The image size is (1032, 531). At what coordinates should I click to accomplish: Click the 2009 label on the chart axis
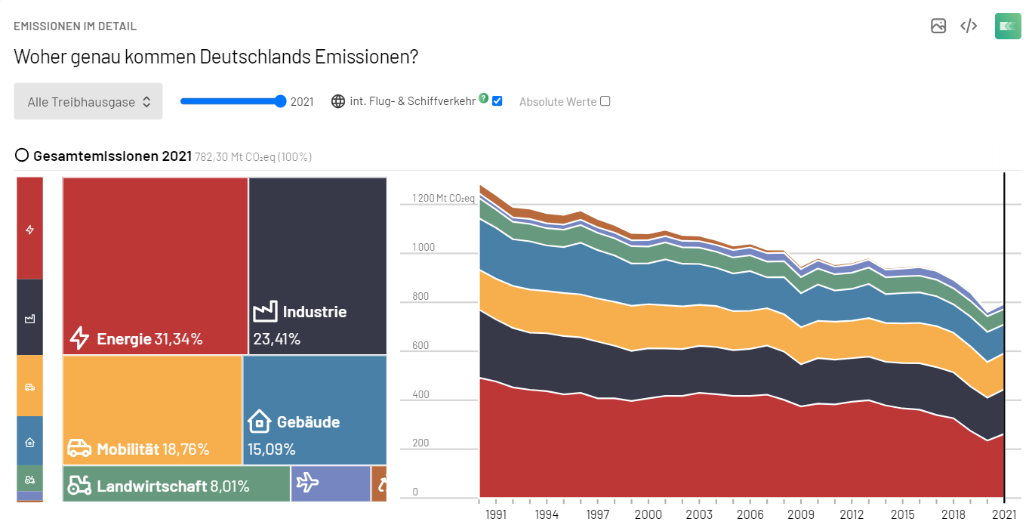click(801, 515)
